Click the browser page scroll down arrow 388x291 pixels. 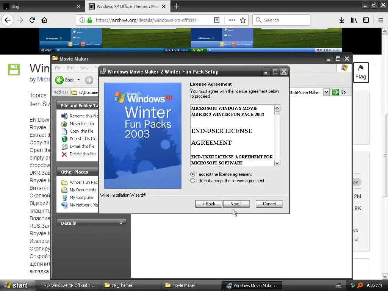point(385,276)
